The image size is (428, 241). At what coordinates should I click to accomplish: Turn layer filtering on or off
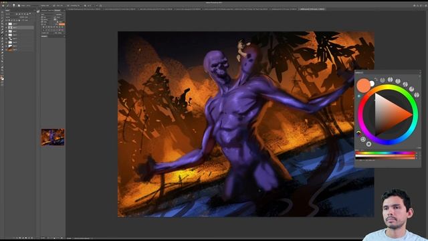coord(30,13)
